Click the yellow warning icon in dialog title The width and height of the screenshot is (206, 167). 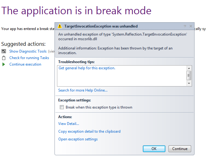tap(60, 26)
